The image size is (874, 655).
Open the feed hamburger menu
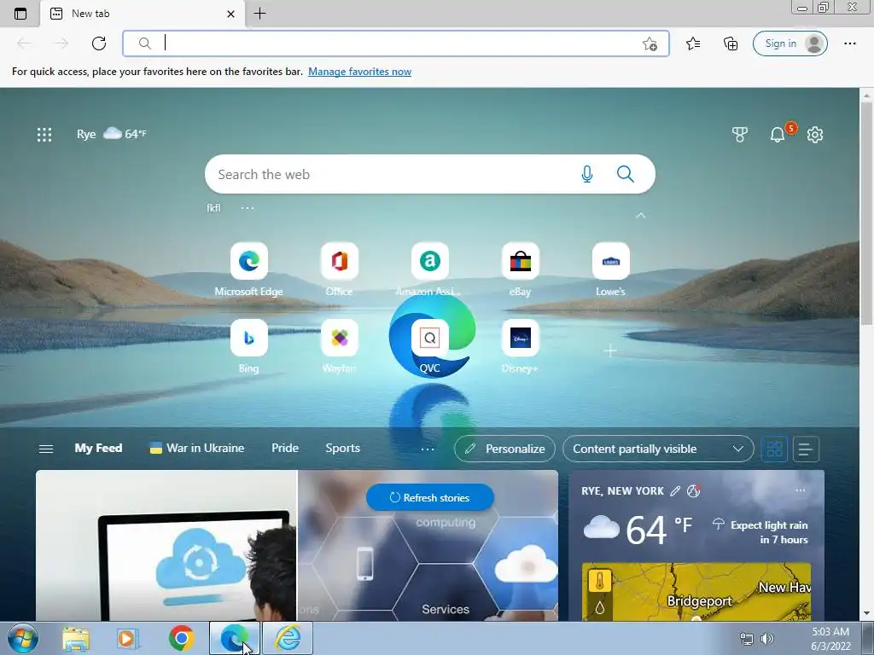tap(46, 449)
